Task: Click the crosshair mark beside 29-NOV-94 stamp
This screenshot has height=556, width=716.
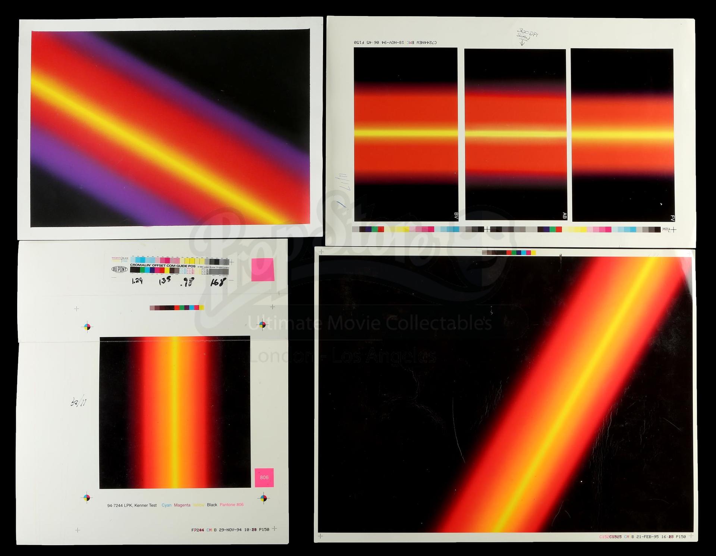Action: 274,528
